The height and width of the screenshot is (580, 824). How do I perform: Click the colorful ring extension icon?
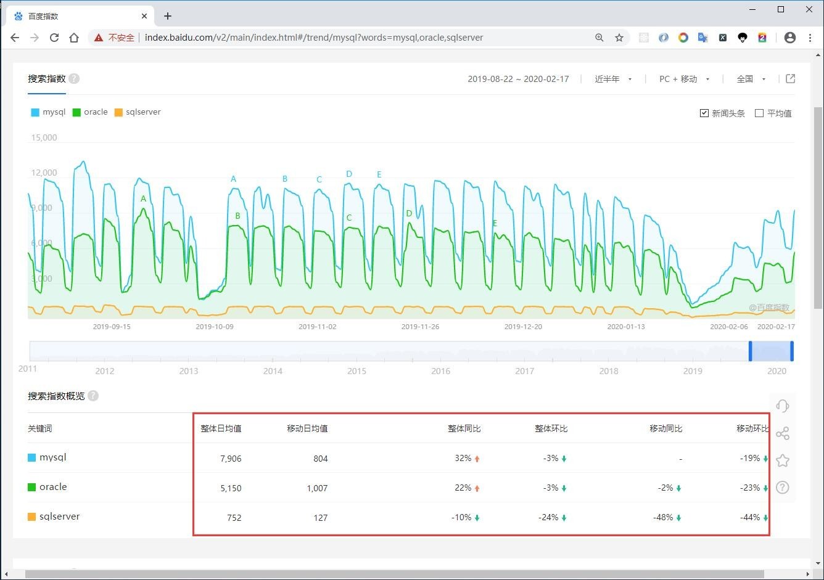(x=683, y=38)
